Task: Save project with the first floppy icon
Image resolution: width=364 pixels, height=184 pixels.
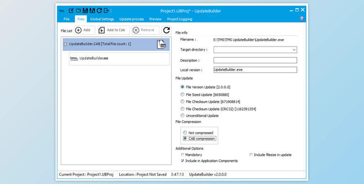Action: click(85, 11)
